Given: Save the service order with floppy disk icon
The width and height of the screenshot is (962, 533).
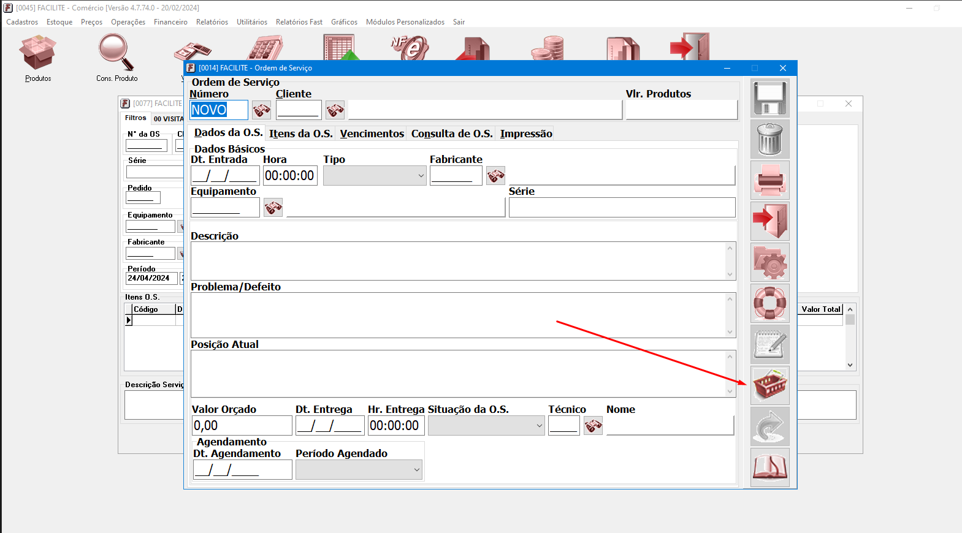Looking at the screenshot, I should 770,98.
